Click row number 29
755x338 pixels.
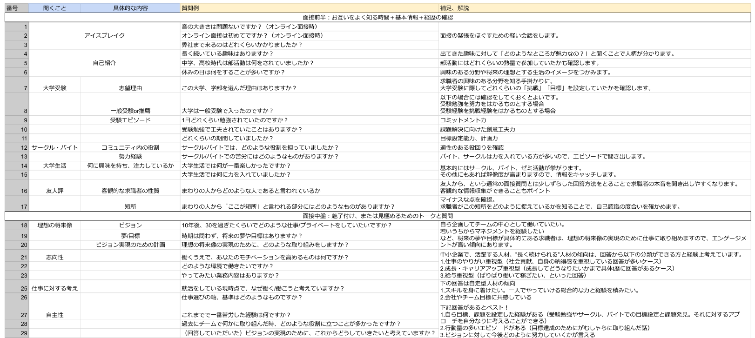pos(17,333)
